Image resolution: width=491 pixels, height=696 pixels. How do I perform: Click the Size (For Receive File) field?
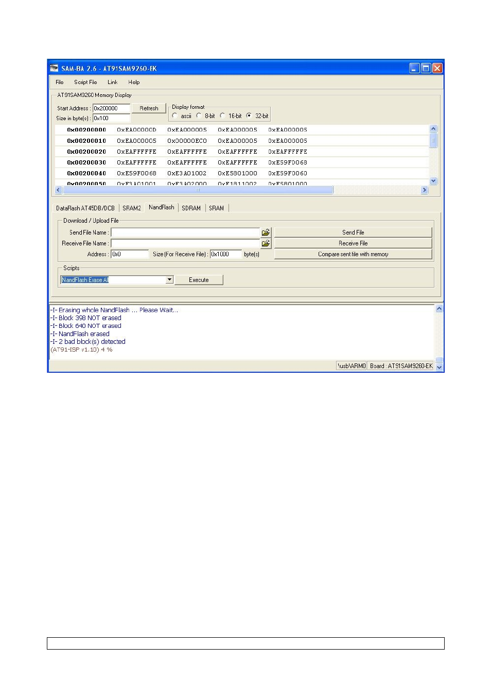coord(226,254)
